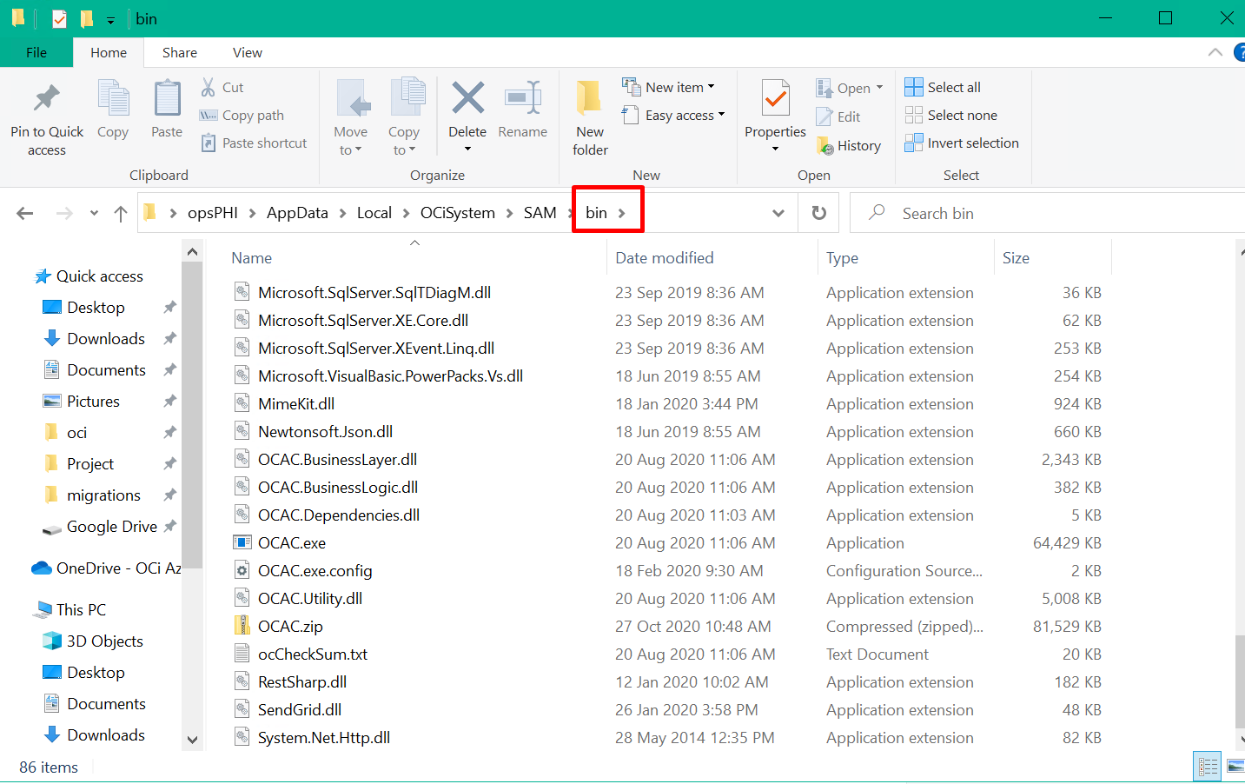Click Invert selection

coord(962,143)
